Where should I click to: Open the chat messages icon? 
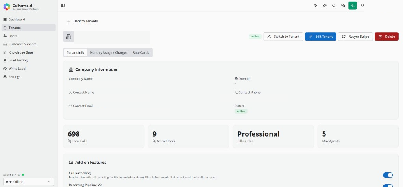point(343,6)
